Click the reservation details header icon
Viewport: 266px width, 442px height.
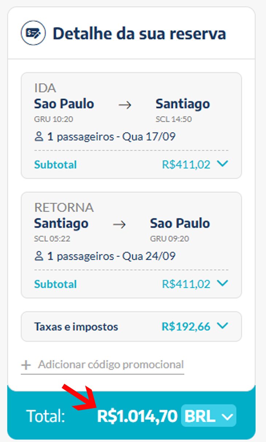pos(33,33)
